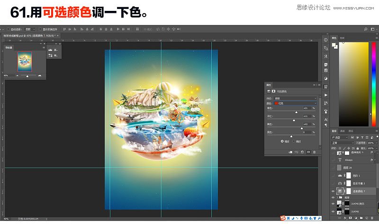Switch to the 色板 Swatches tab
The width and height of the screenshot is (379, 224).
coord(342,38)
